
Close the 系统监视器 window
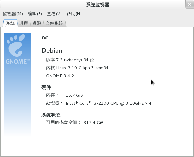click(x=190, y=4)
